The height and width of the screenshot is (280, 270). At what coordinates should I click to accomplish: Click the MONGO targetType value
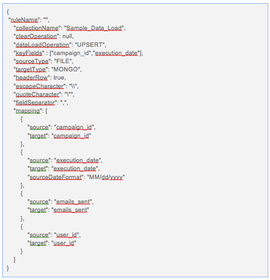tap(66, 69)
